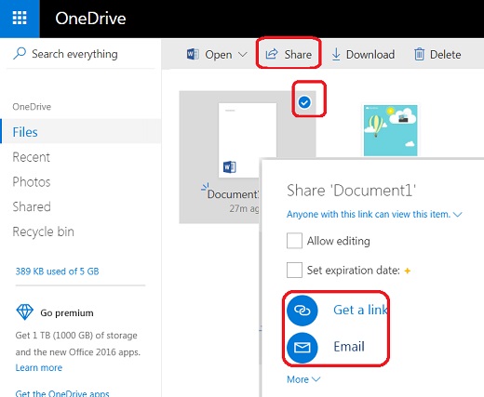
Task: Select the Document1 file thumbnail
Action: click(248, 140)
